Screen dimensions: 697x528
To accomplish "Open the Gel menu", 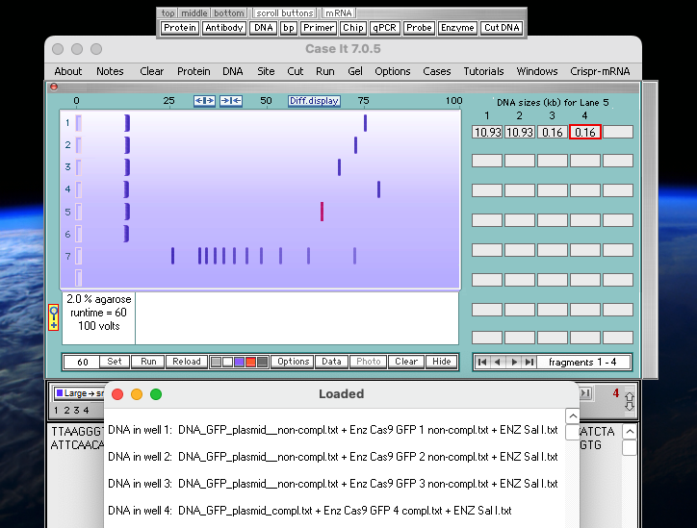I will point(355,71).
